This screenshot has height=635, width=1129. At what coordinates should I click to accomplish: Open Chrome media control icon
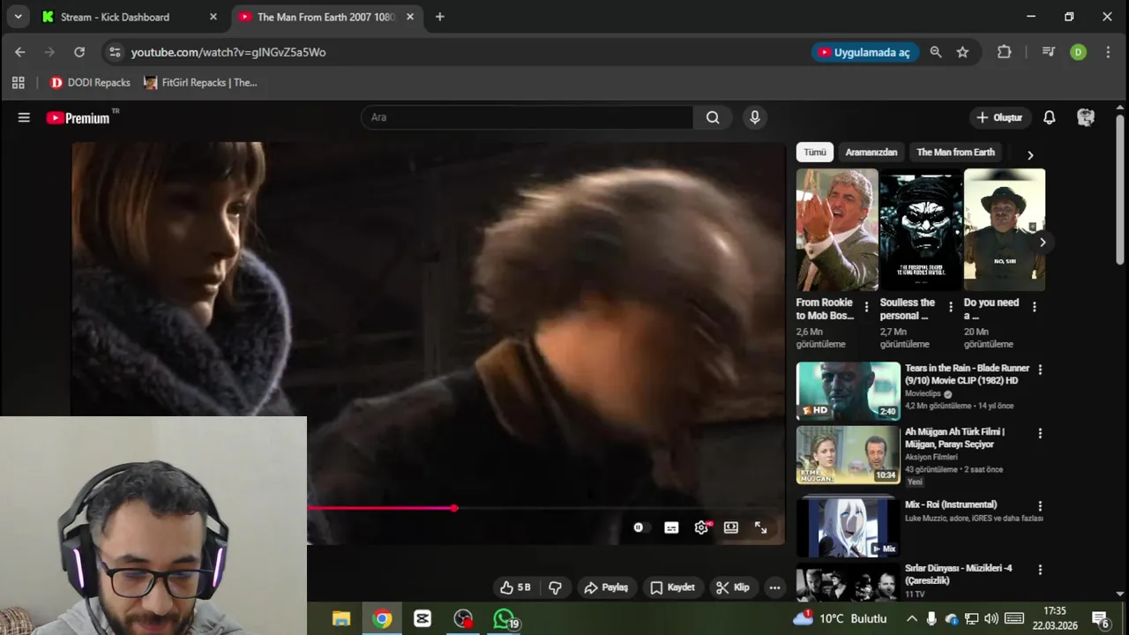1049,52
